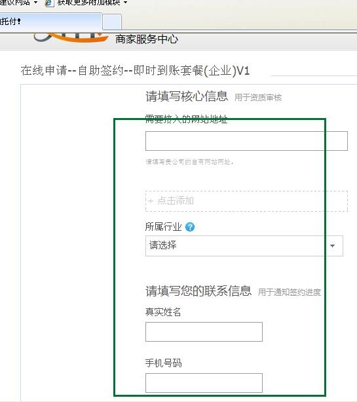Switch to the browser tab ending in 托付!

[x=50, y=22]
